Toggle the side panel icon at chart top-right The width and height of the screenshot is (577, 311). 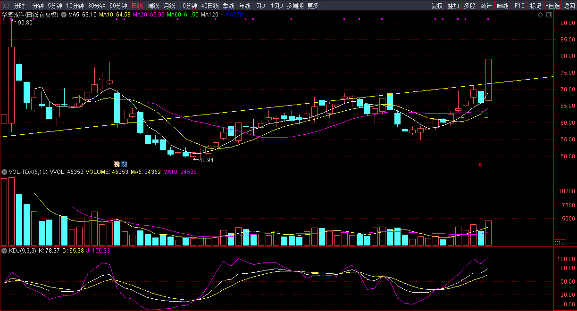[x=549, y=15]
